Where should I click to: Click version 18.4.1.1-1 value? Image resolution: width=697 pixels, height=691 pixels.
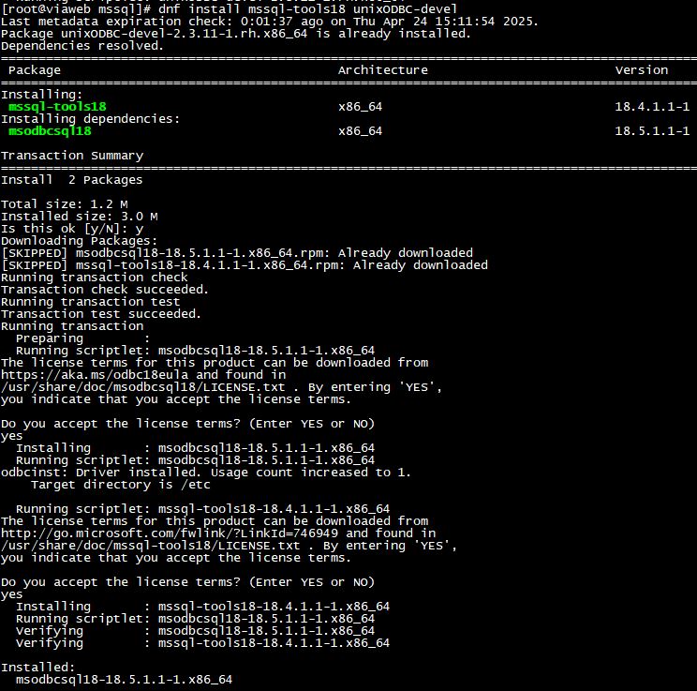click(652, 107)
